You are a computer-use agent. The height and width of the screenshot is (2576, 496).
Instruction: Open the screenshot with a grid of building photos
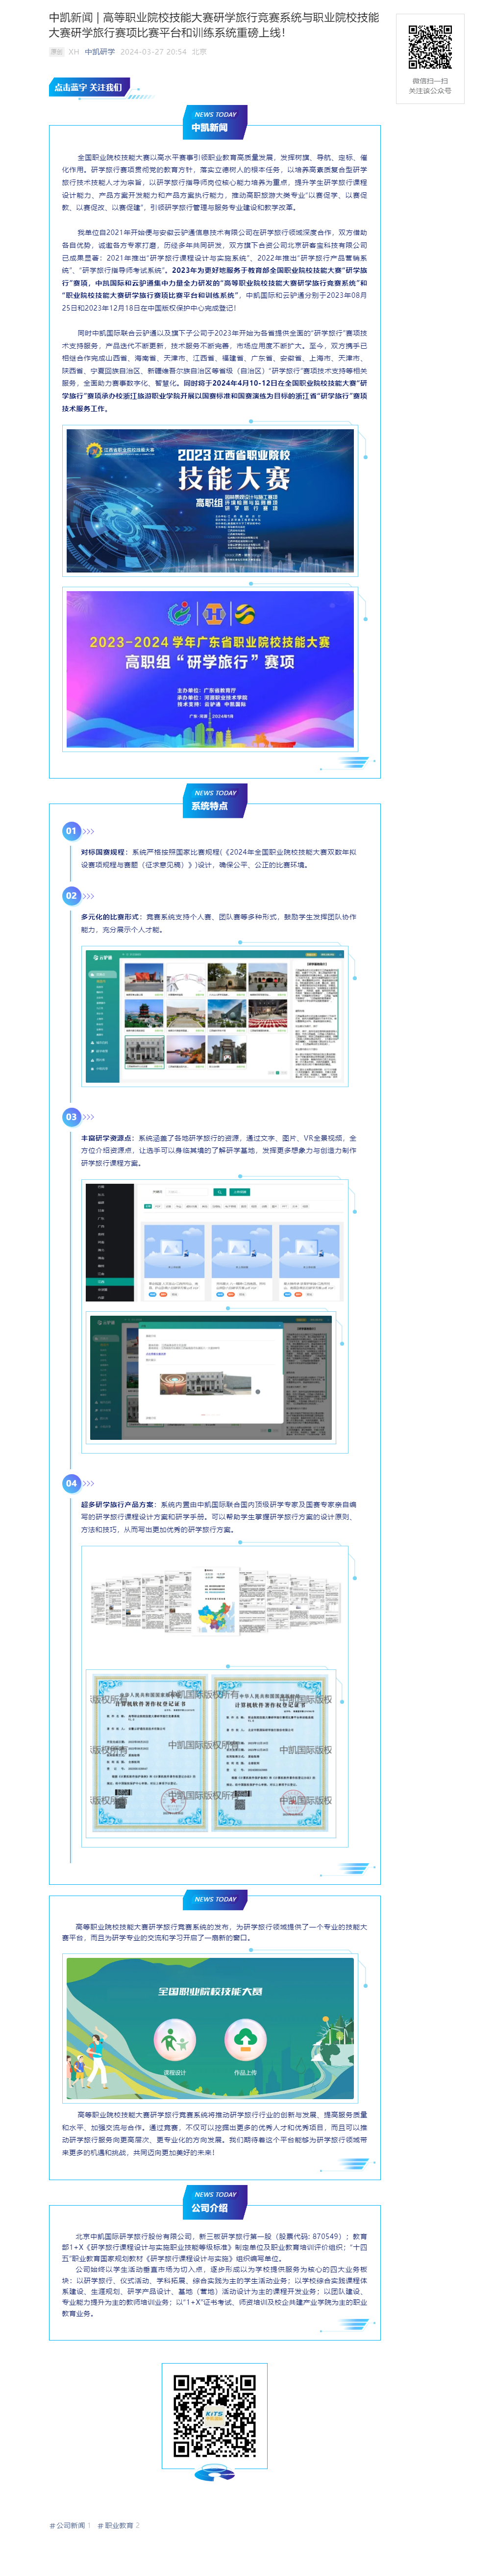216,1016
